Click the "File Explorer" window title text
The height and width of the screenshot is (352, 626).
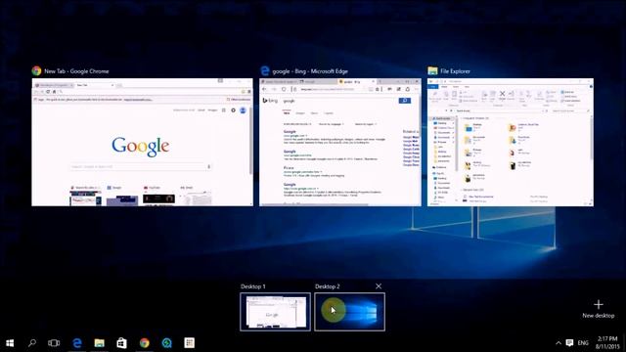click(455, 71)
